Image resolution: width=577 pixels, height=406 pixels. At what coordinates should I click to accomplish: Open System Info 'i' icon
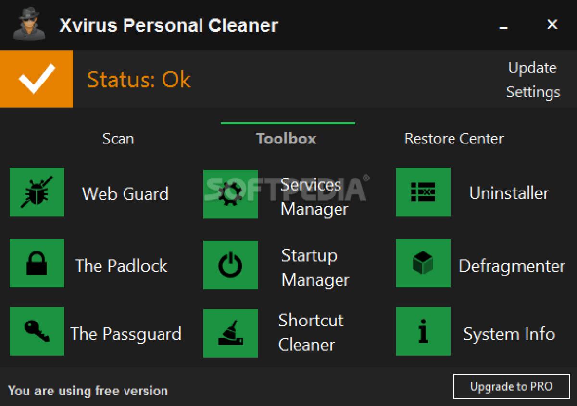point(423,332)
